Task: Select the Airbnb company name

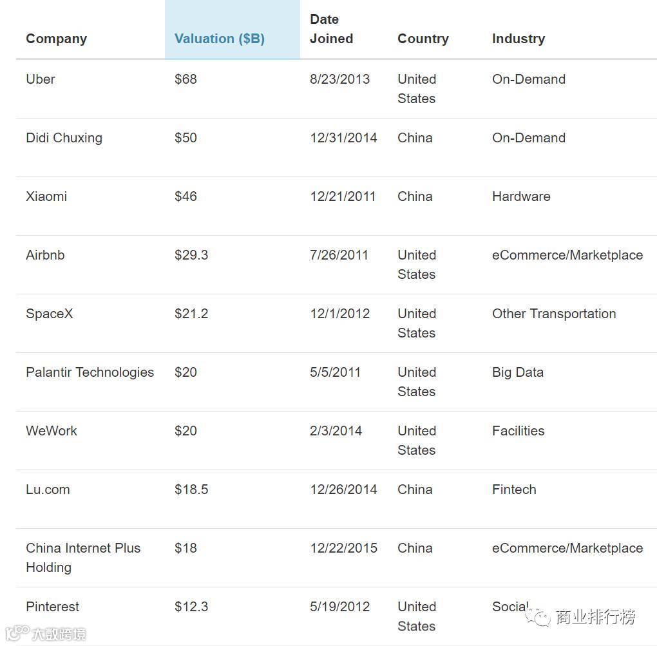Action: (x=45, y=255)
